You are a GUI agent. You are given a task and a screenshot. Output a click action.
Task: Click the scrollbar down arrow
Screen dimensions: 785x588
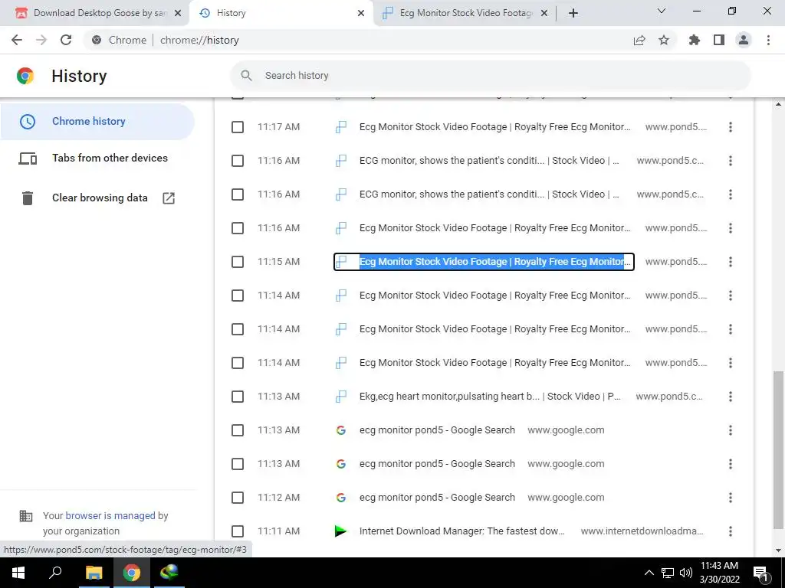[x=779, y=551]
